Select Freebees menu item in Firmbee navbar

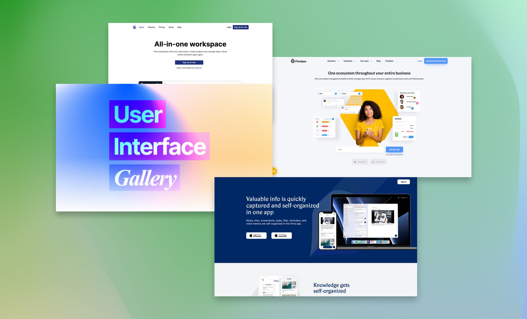389,61
